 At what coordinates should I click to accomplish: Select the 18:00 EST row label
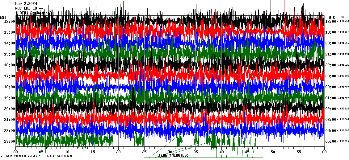(10, 87)
